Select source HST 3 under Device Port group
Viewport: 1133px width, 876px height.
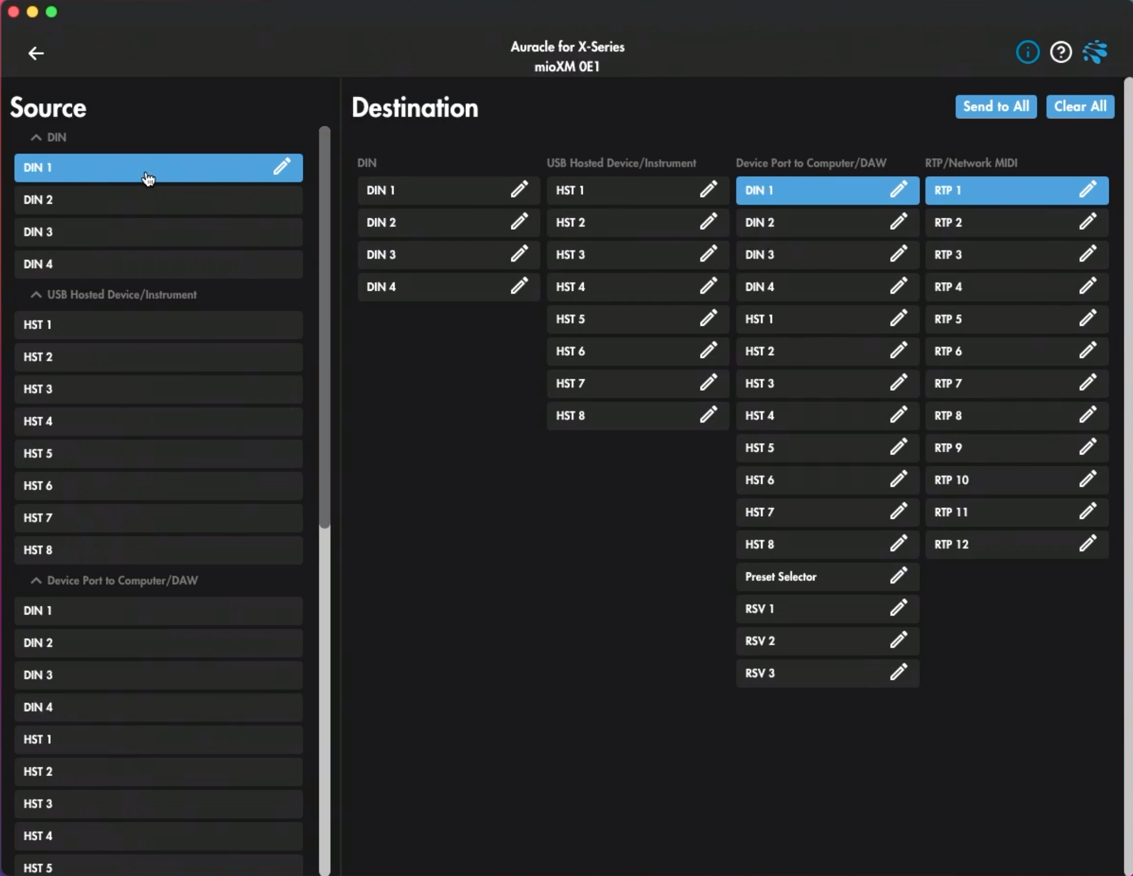tap(158, 803)
